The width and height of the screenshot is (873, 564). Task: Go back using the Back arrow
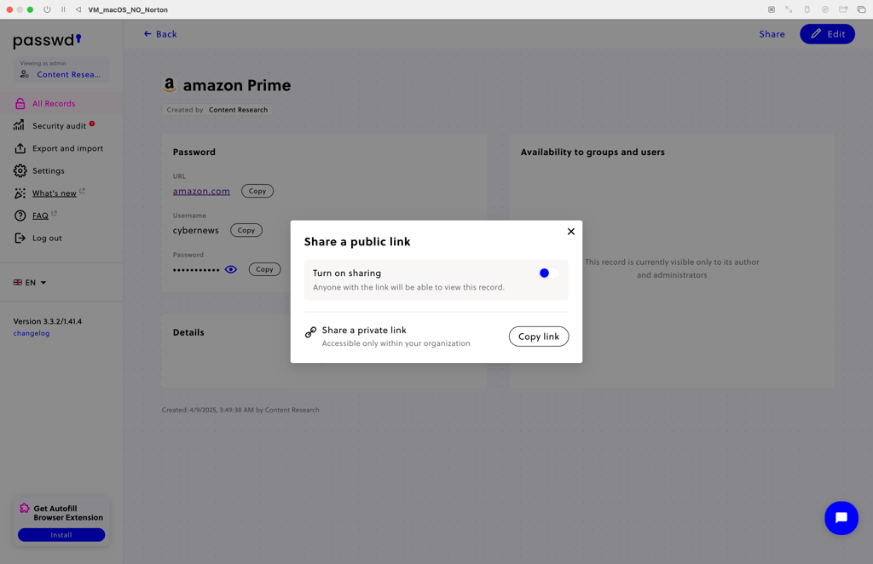(160, 34)
